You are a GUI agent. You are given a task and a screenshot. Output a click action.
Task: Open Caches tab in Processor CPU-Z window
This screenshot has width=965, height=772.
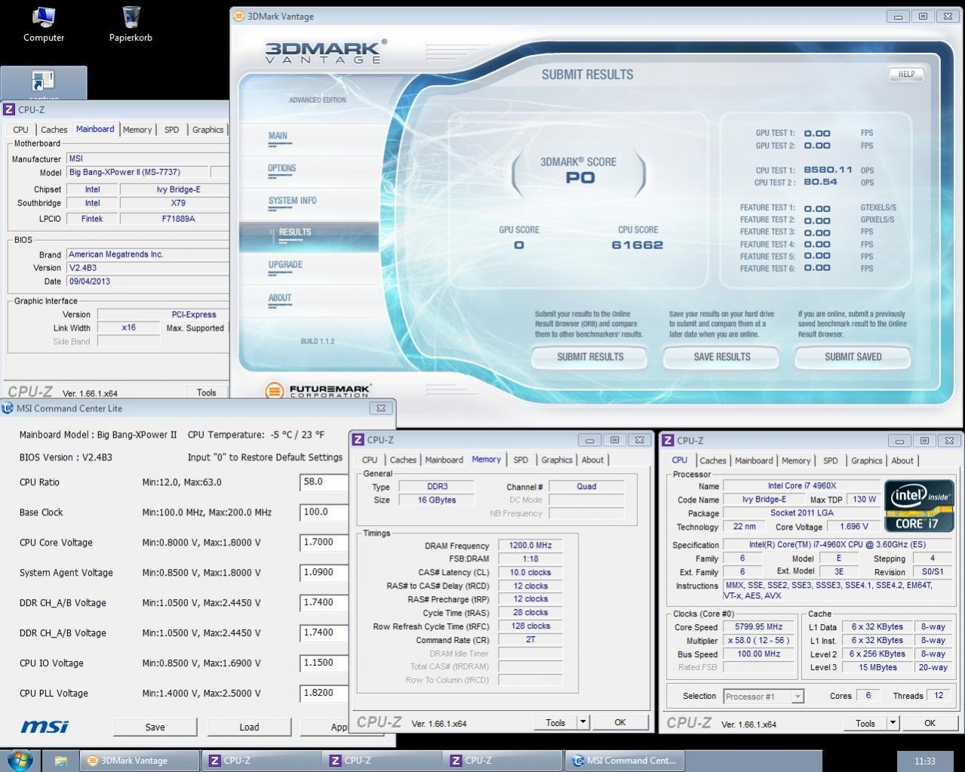point(712,460)
